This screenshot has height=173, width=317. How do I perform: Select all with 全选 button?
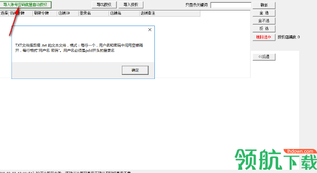click(x=264, y=13)
